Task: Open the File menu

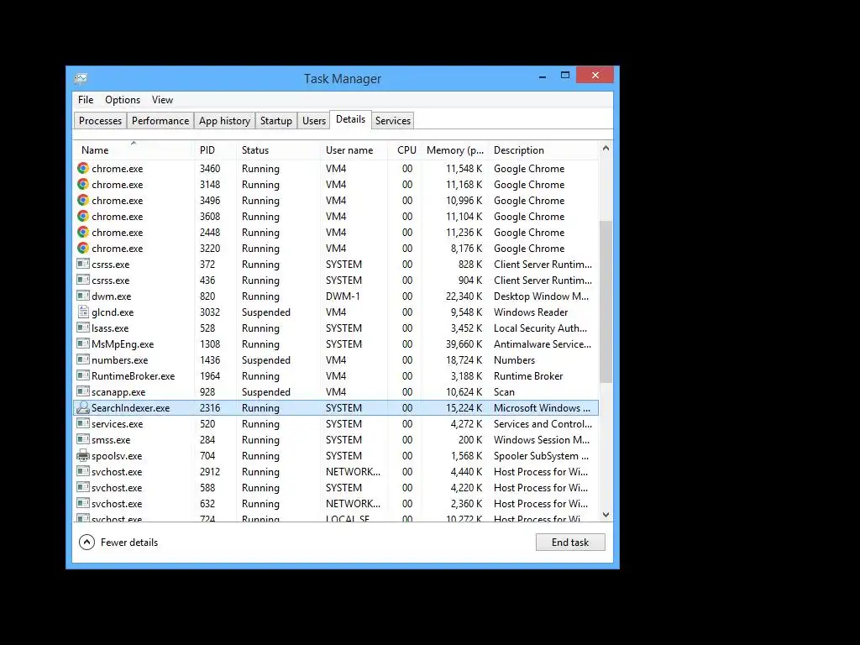Action: point(86,100)
